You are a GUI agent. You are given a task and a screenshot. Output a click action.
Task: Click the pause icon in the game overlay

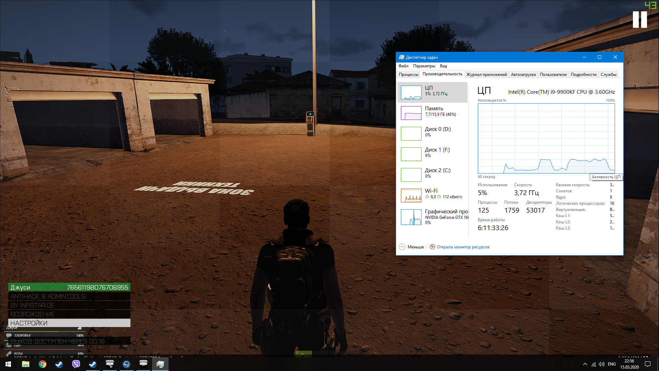[x=640, y=20]
